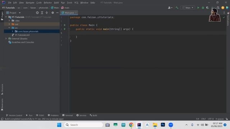Screen dimensions: 230x129
Task: Open the bottom Build tool window
Action: [93, 115]
